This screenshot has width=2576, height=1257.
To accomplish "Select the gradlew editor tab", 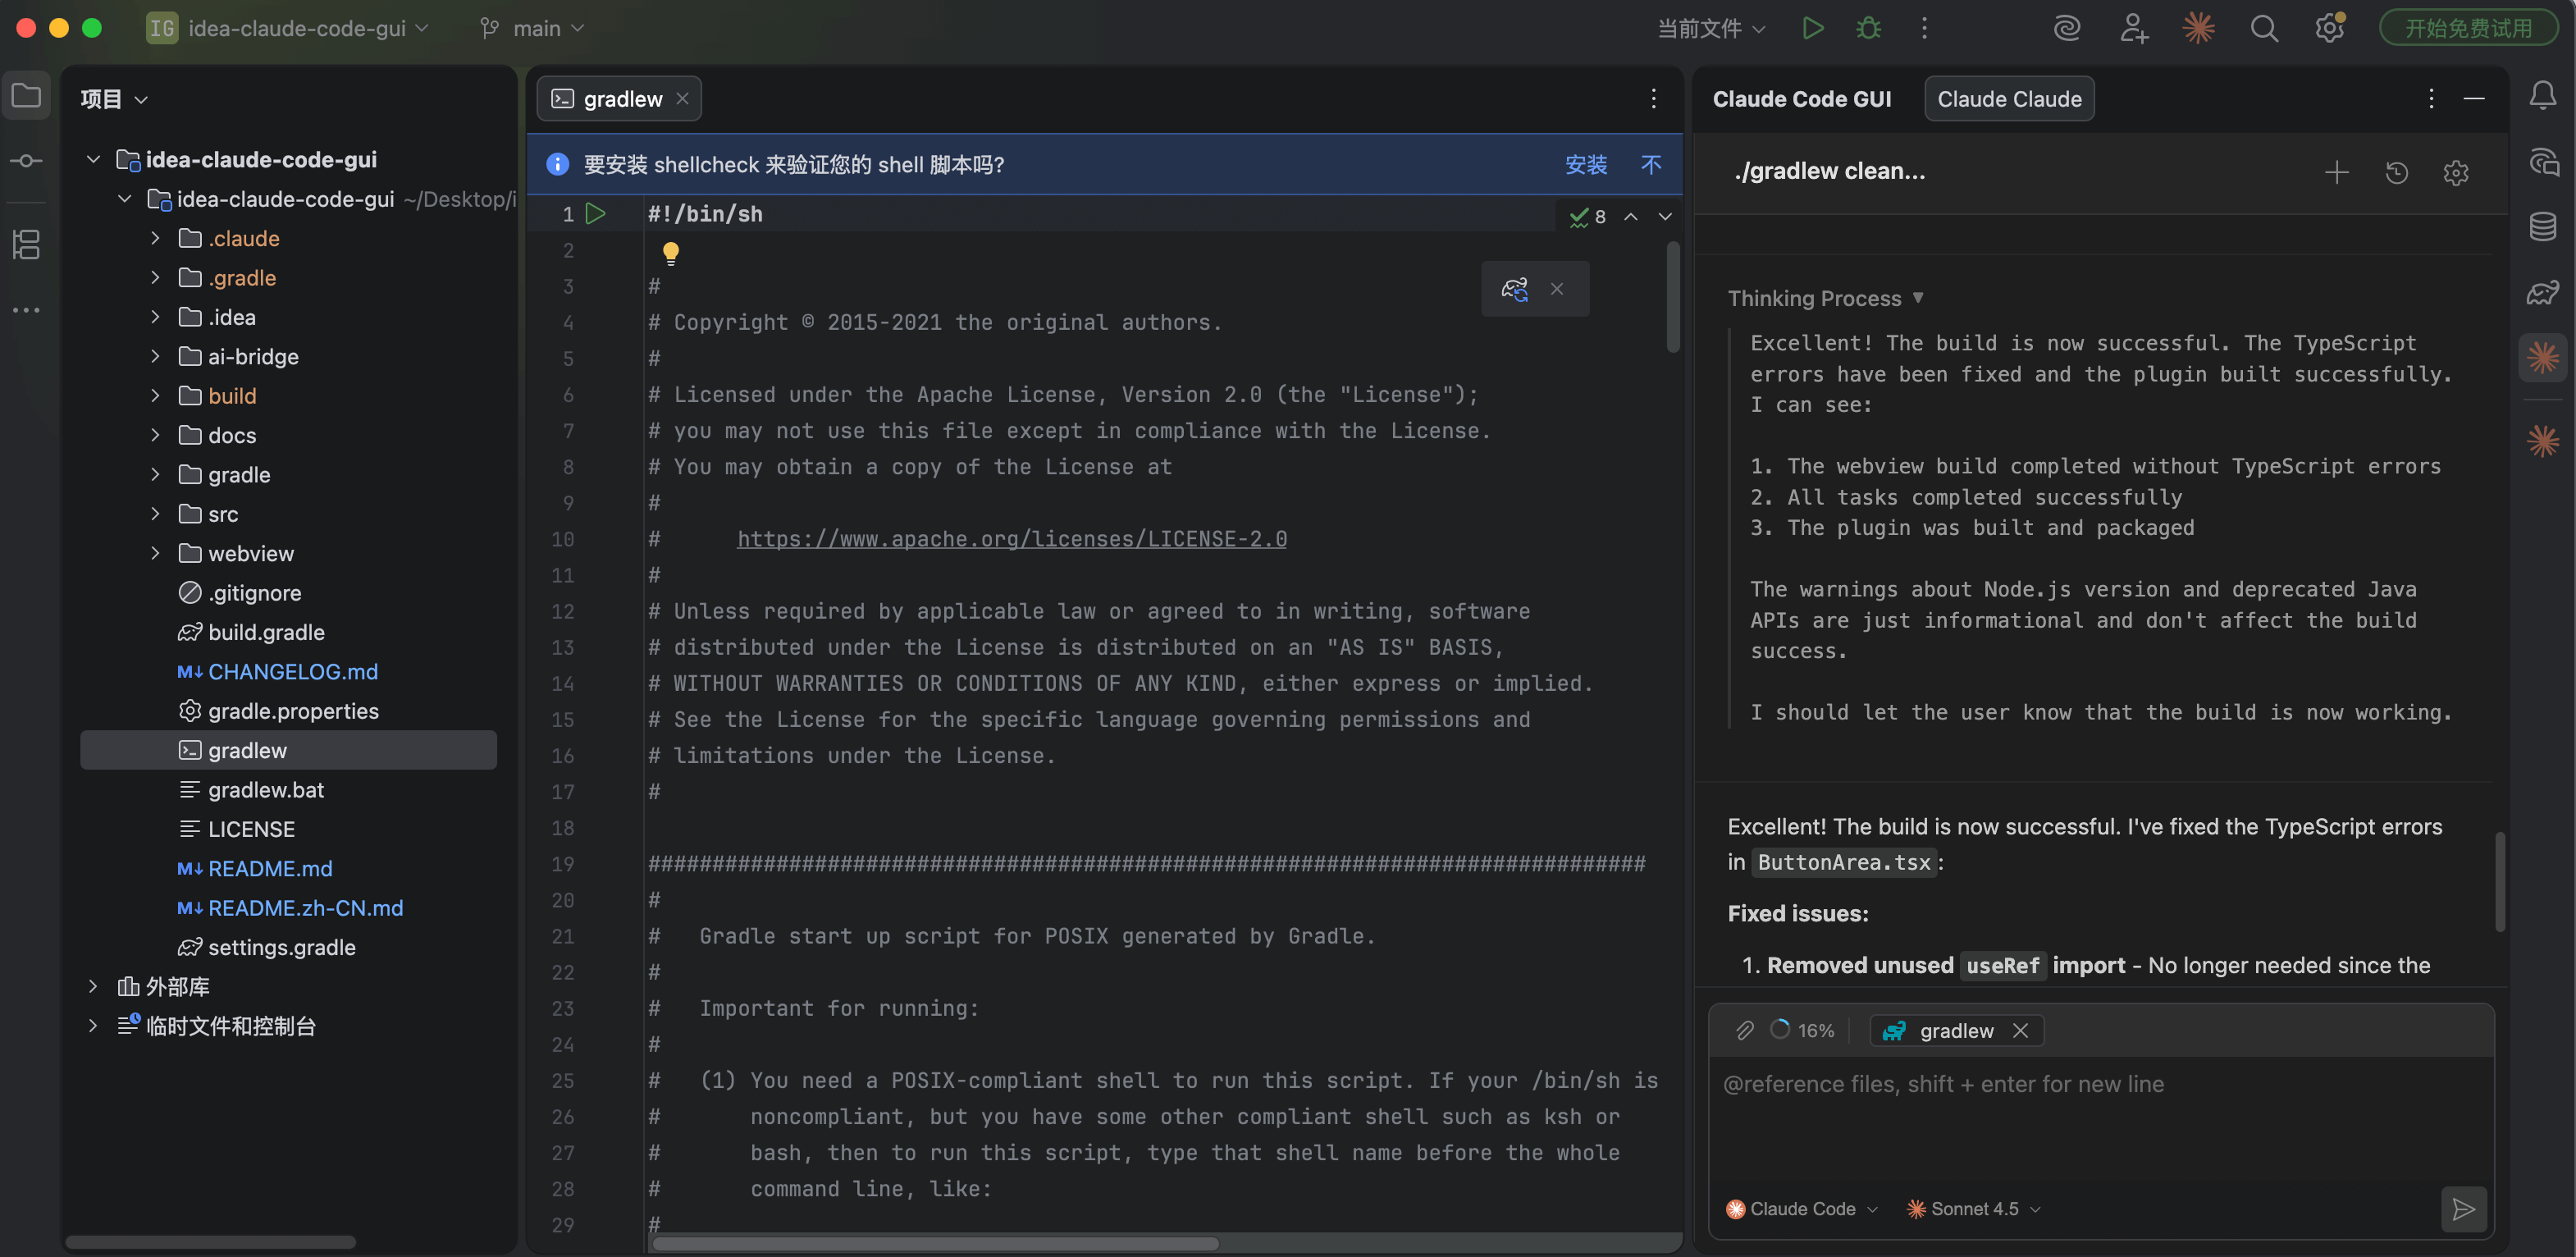I will 621,99.
